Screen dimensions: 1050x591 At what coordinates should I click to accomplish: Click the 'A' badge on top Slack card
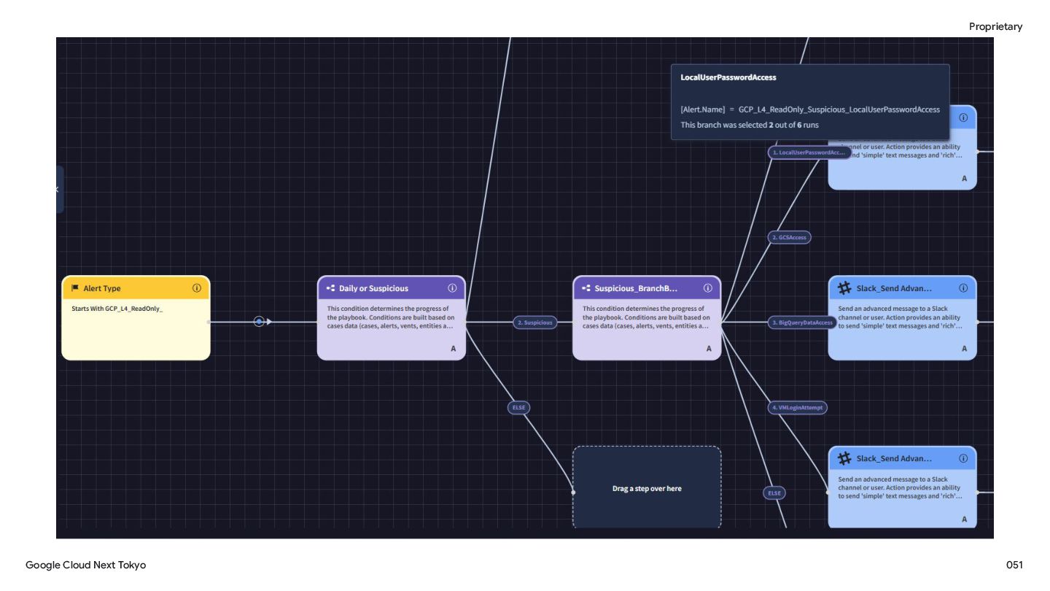964,178
